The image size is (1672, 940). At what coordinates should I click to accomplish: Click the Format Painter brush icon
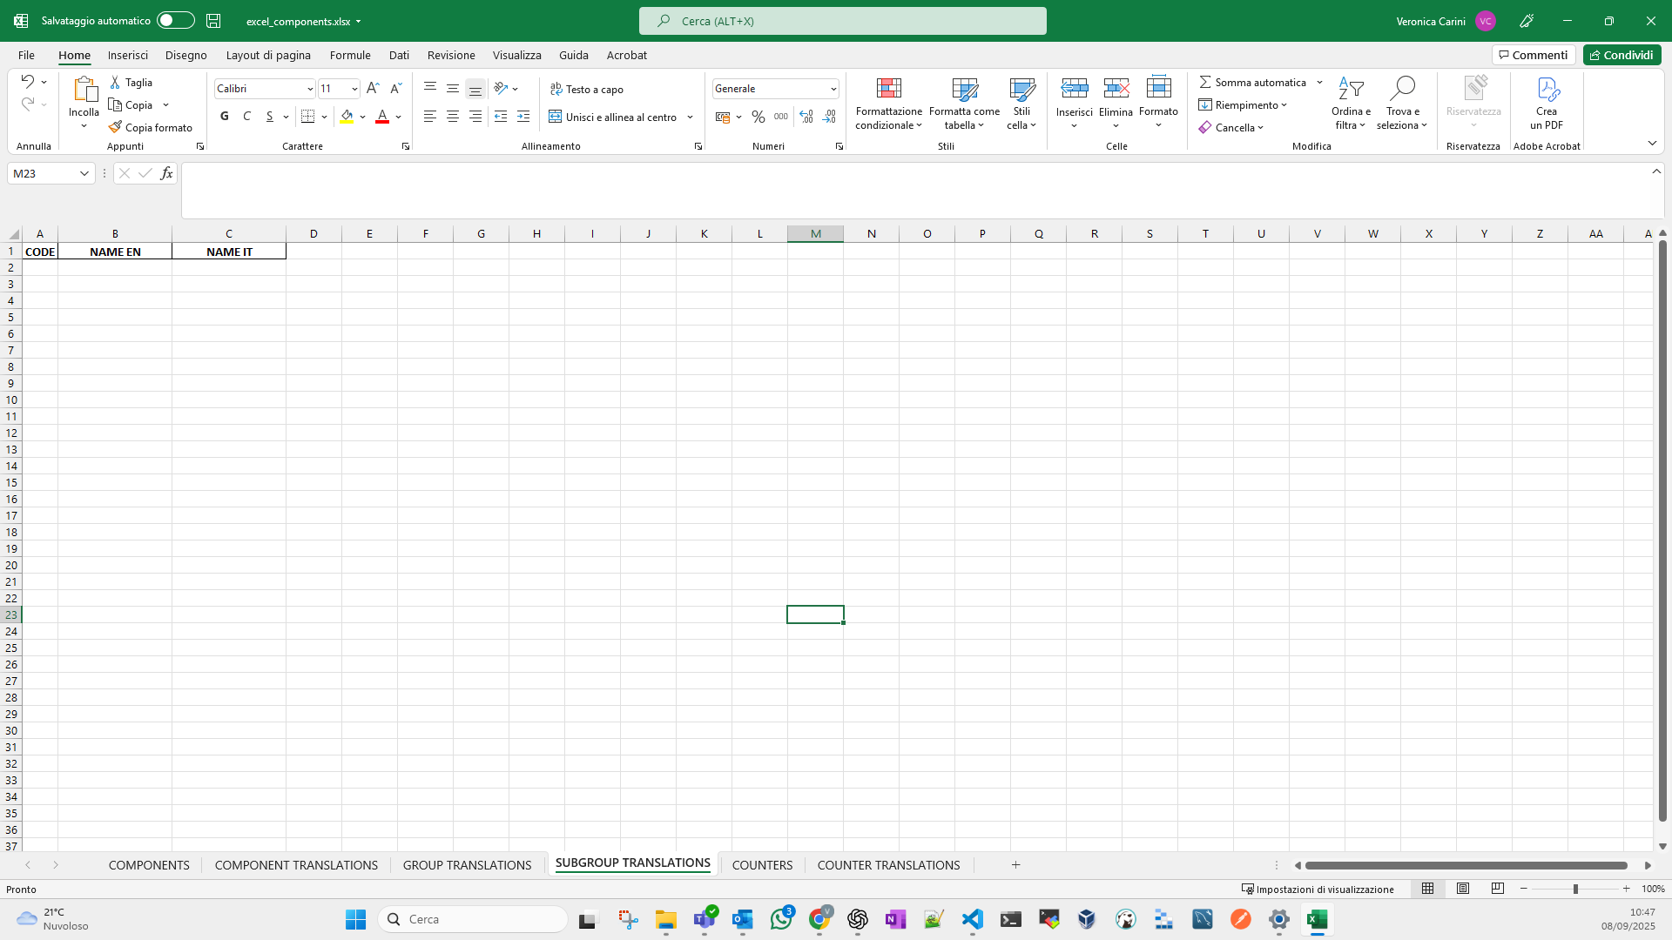115,127
